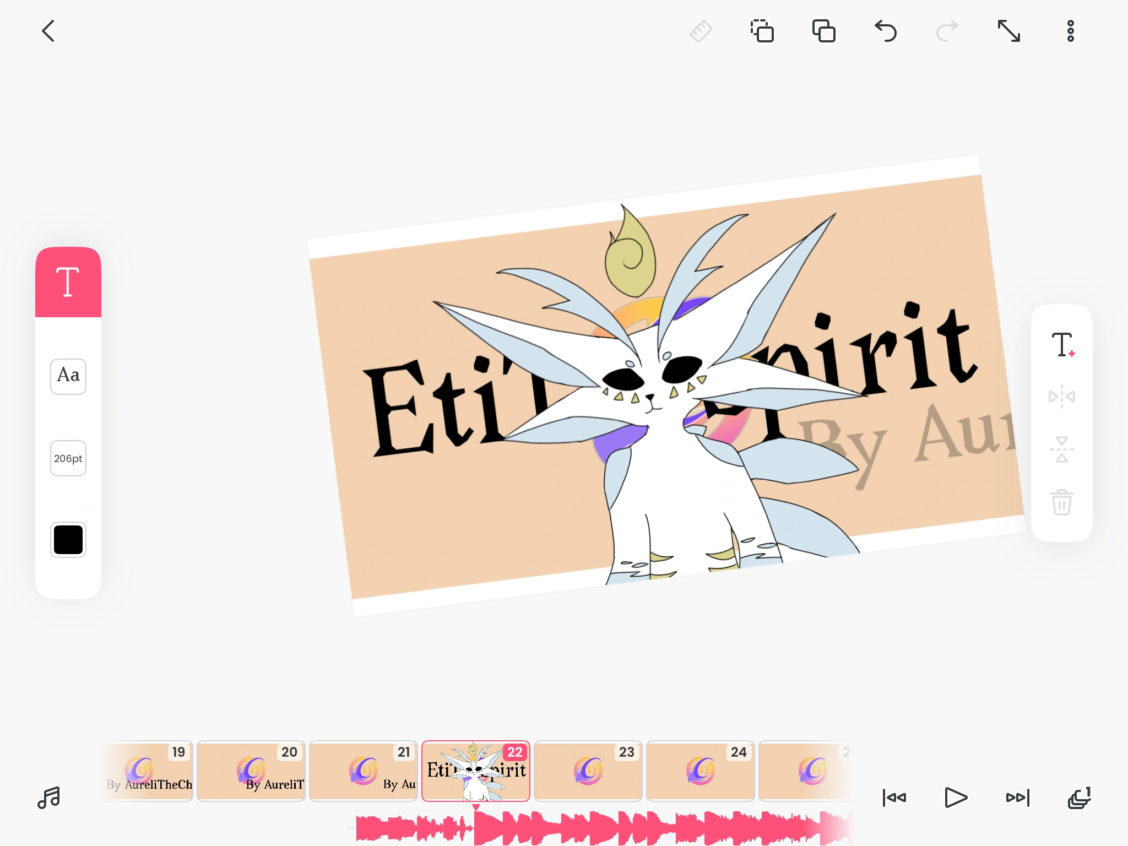Open the 206pt font size selector
This screenshot has width=1128, height=846.
[68, 458]
